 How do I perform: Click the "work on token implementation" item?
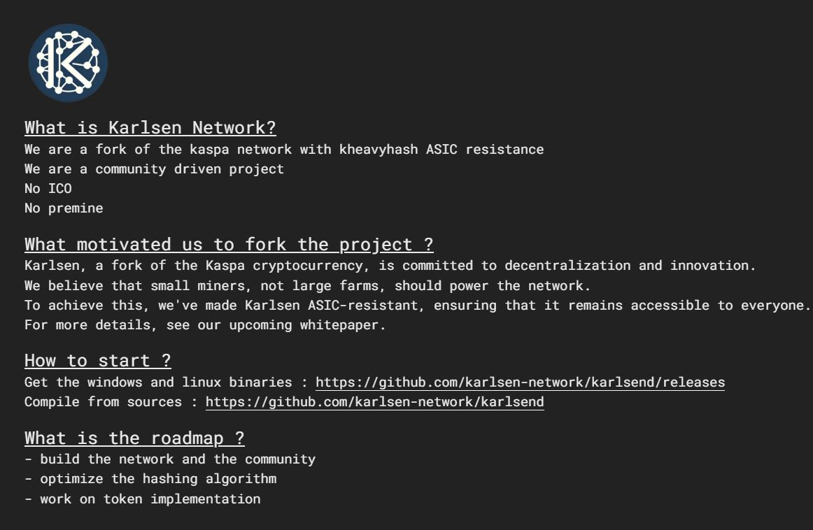[143, 499]
